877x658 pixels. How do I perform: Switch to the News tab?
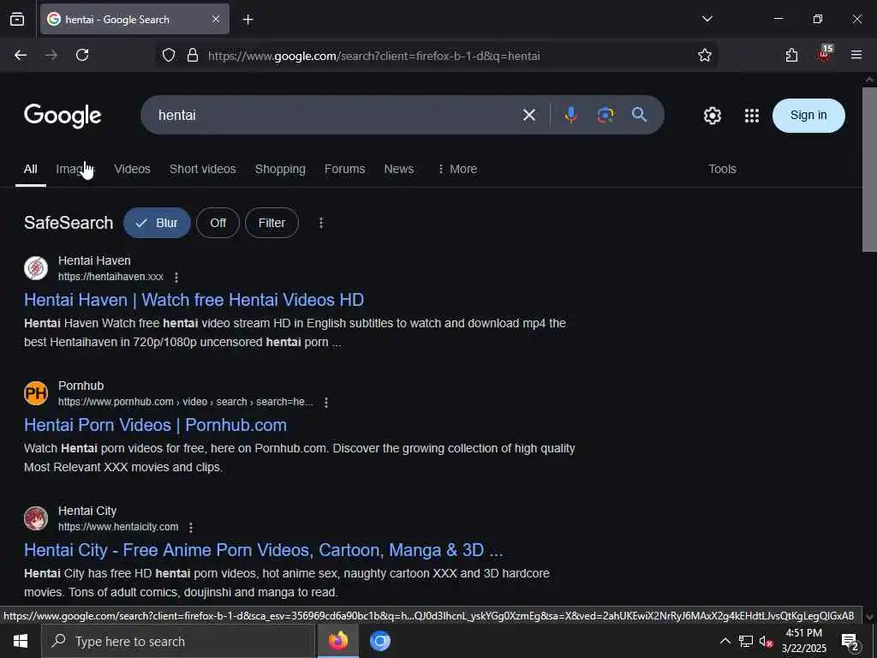[399, 169]
